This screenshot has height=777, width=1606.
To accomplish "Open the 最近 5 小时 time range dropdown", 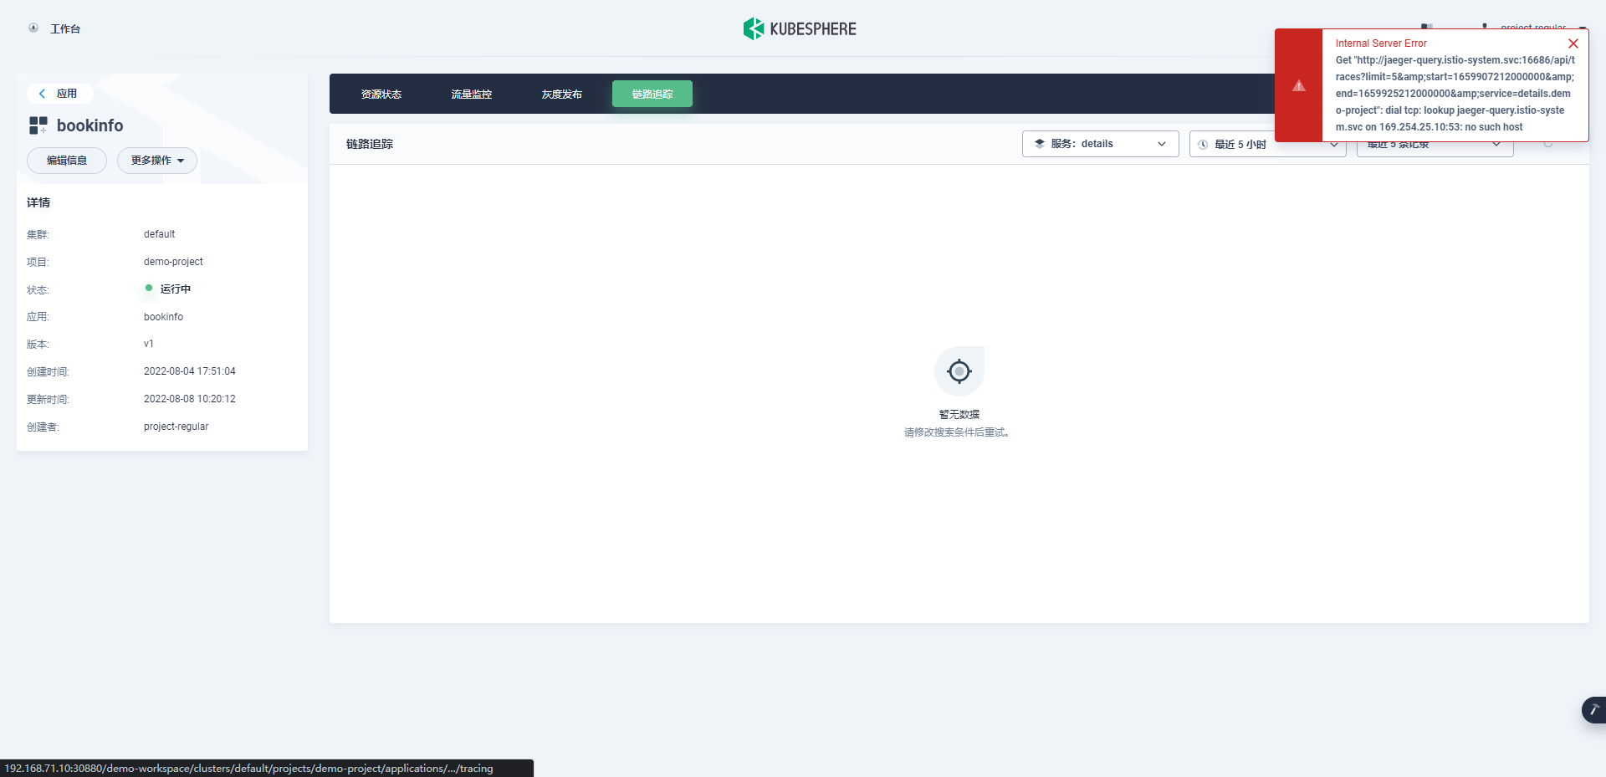I will click(x=1268, y=146).
